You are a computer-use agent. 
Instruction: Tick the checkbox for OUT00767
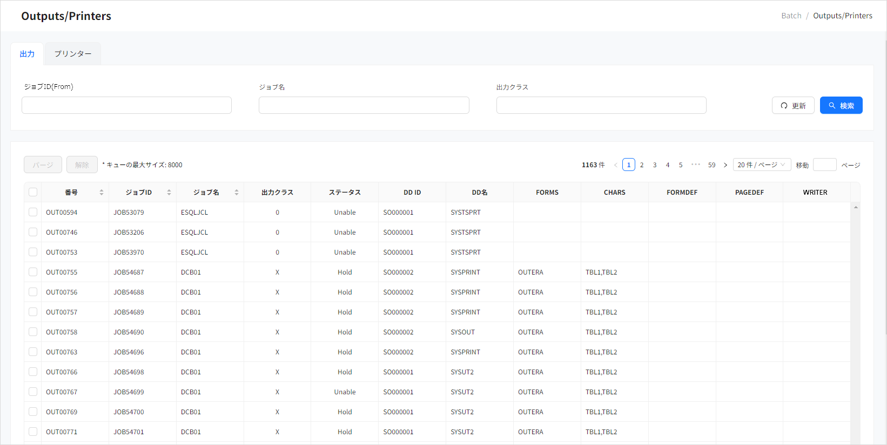(x=33, y=392)
